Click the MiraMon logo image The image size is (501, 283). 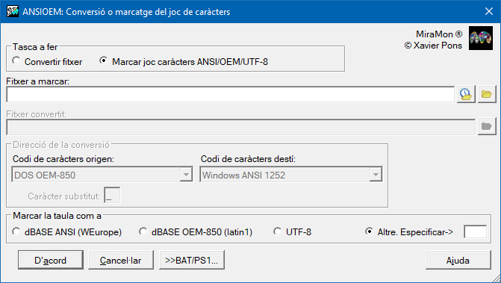(x=481, y=38)
